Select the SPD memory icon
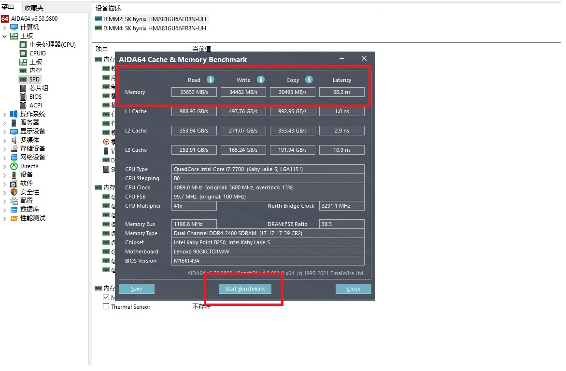 point(23,79)
